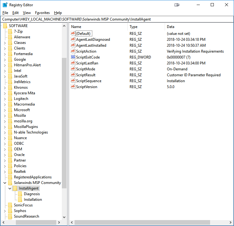Viewport: 234px width, 226px height.
Task: Click tree pane scroll down arrow
Action: (x=64, y=217)
